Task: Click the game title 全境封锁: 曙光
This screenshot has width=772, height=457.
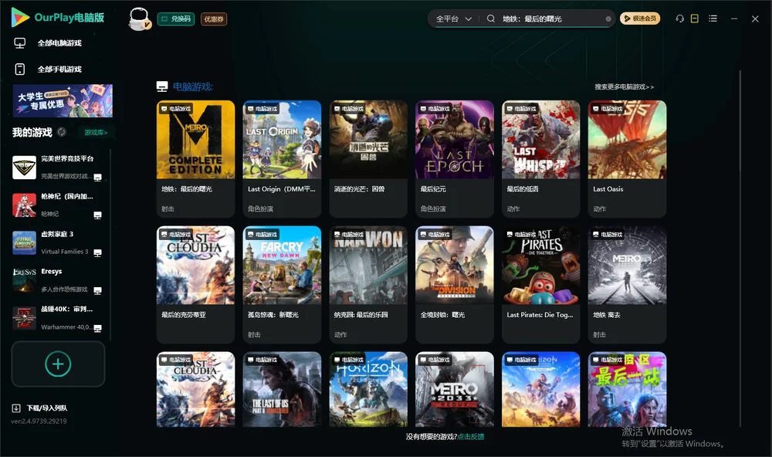Action: coord(442,315)
